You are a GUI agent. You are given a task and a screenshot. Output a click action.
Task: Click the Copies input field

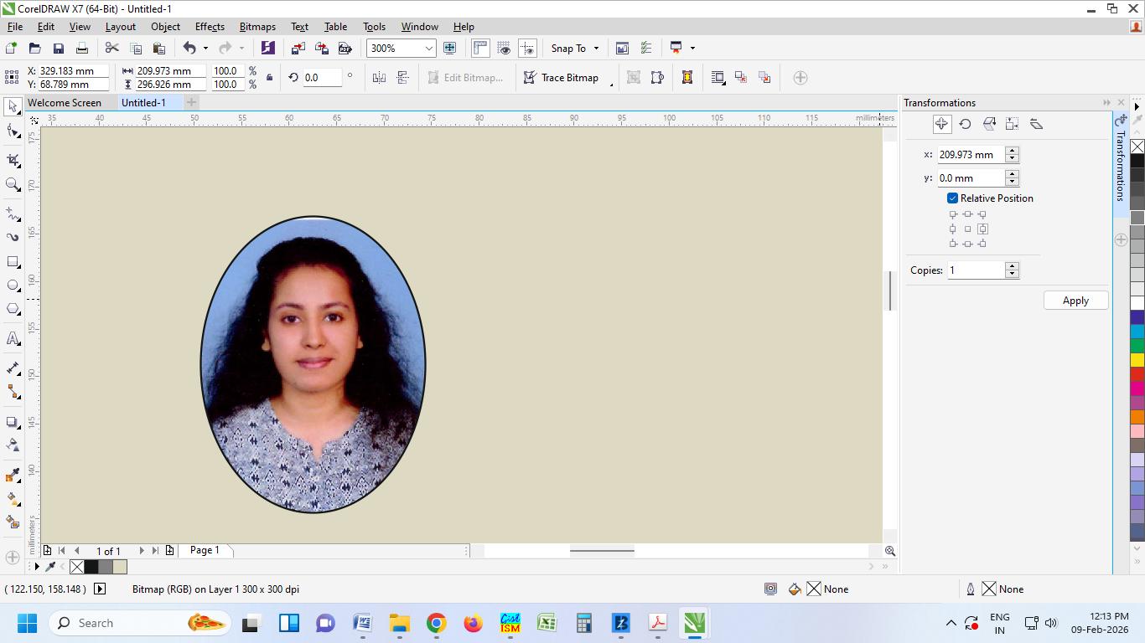point(976,270)
